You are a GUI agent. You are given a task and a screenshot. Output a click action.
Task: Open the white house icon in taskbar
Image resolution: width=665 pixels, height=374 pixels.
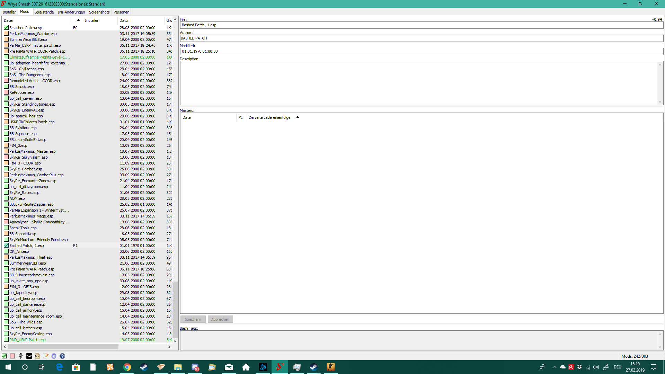point(246,367)
